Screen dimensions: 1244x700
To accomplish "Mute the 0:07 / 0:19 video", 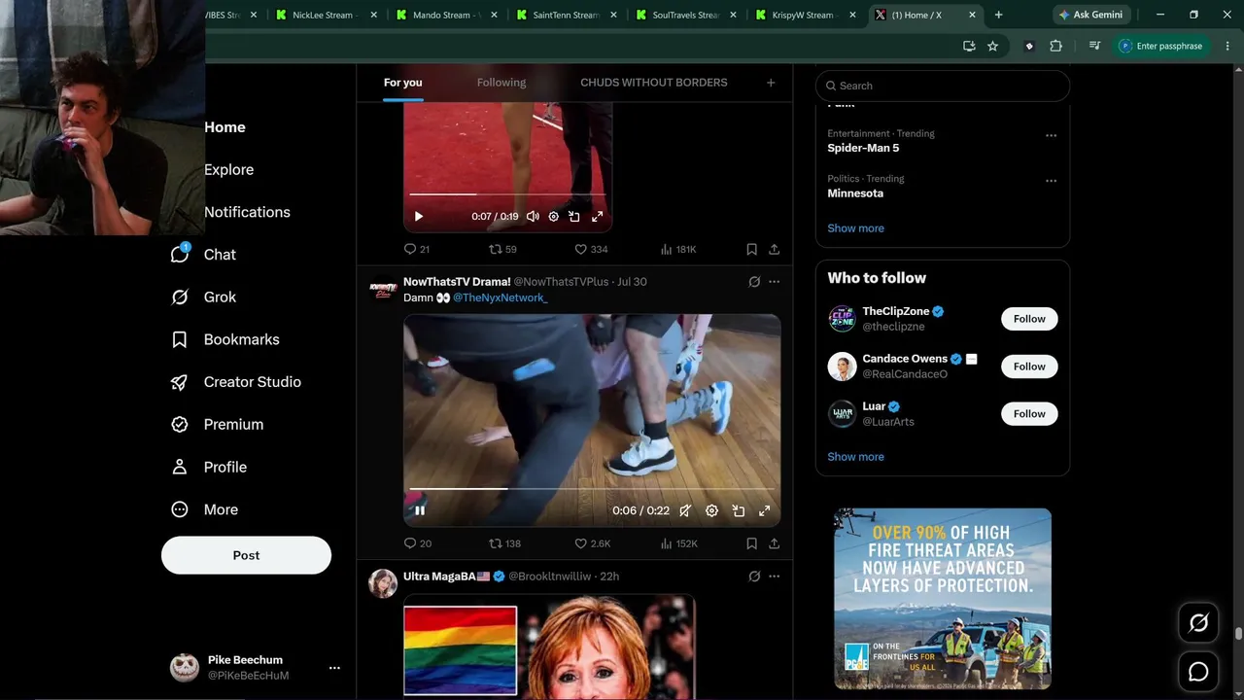I will tap(533, 217).
